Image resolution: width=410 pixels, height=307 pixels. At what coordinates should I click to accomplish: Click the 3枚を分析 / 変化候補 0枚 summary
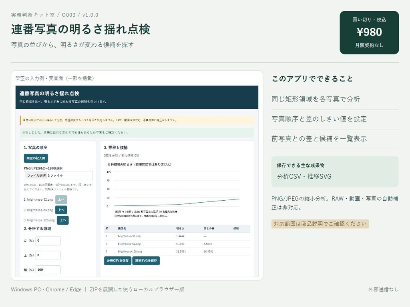122,155
